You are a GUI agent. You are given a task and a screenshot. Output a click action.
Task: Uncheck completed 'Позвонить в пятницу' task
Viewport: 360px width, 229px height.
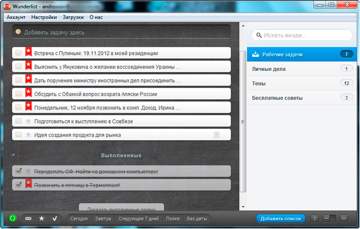tap(18, 184)
